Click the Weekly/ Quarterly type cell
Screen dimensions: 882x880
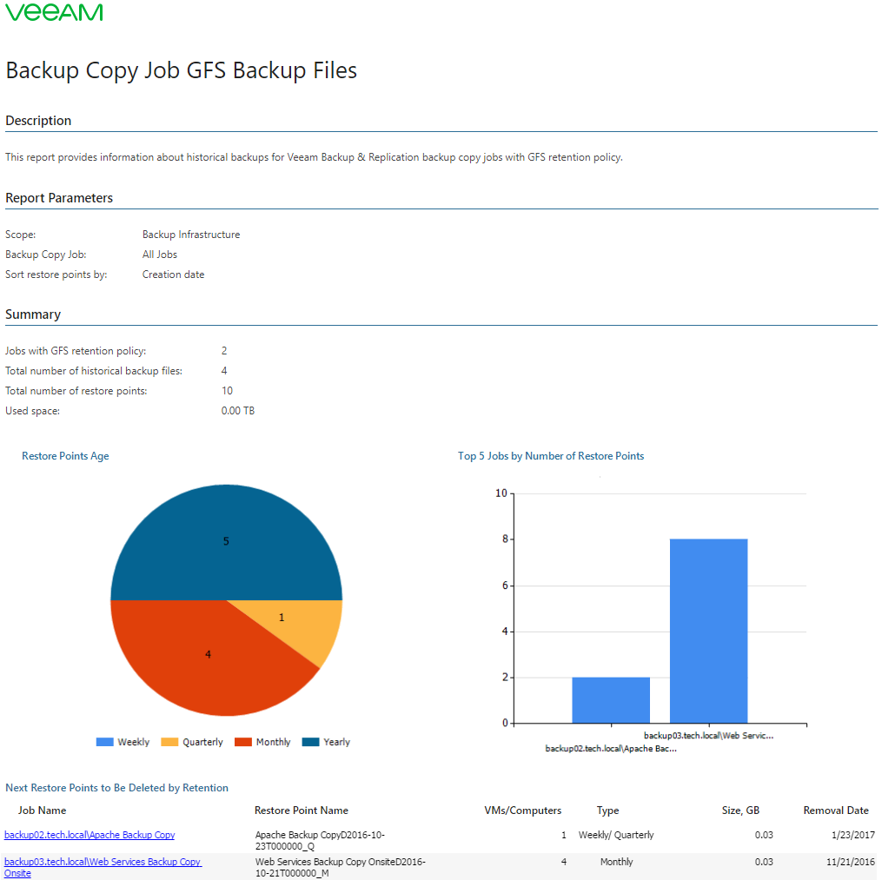tap(616, 835)
